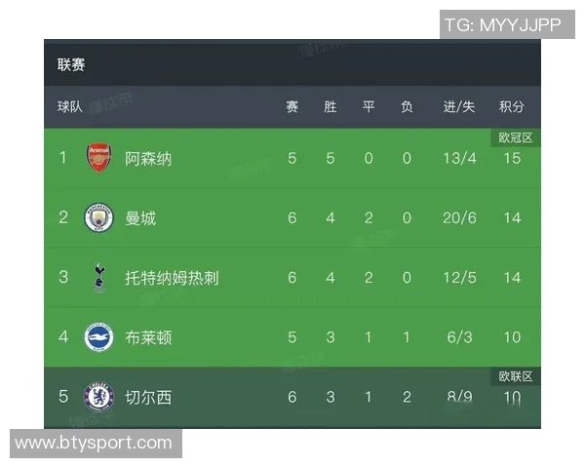Open 曼城 team name link

(x=140, y=217)
